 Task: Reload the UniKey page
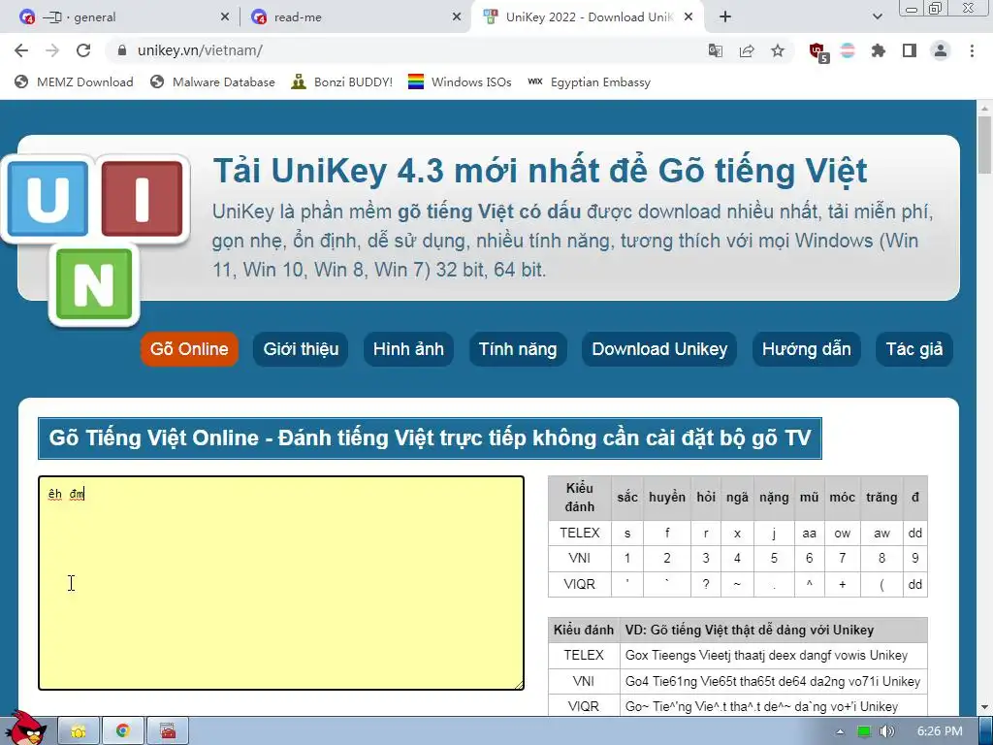point(83,50)
